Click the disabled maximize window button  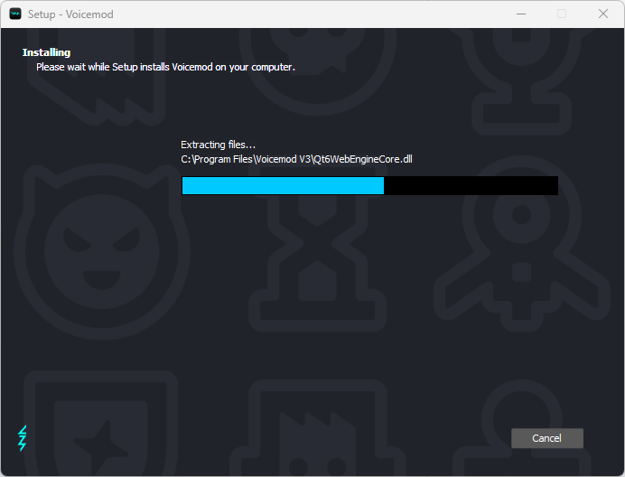coord(562,14)
